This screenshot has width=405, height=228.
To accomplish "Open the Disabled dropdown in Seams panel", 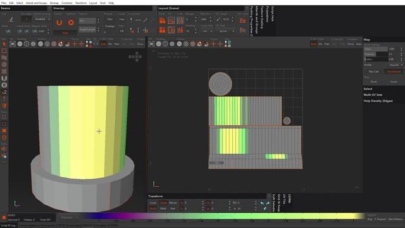I will pyautogui.click(x=42, y=19).
